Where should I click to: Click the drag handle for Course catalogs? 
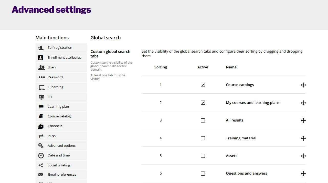[303, 85]
